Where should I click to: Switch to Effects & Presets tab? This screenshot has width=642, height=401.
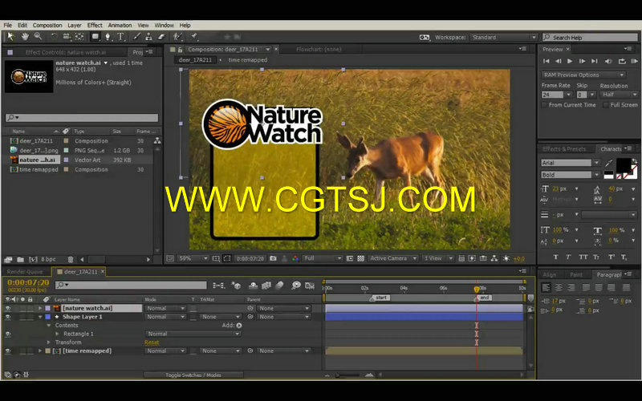[564, 149]
